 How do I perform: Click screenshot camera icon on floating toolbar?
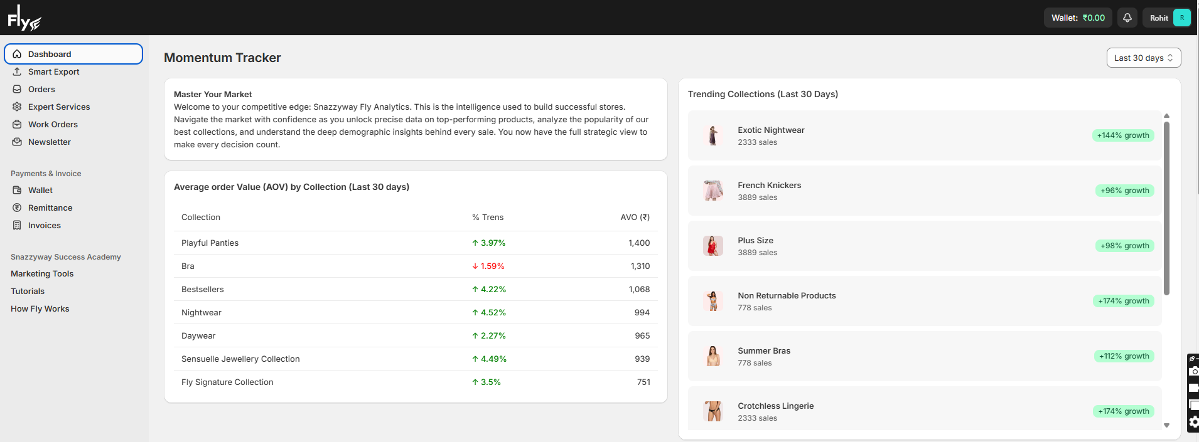[x=1194, y=371]
